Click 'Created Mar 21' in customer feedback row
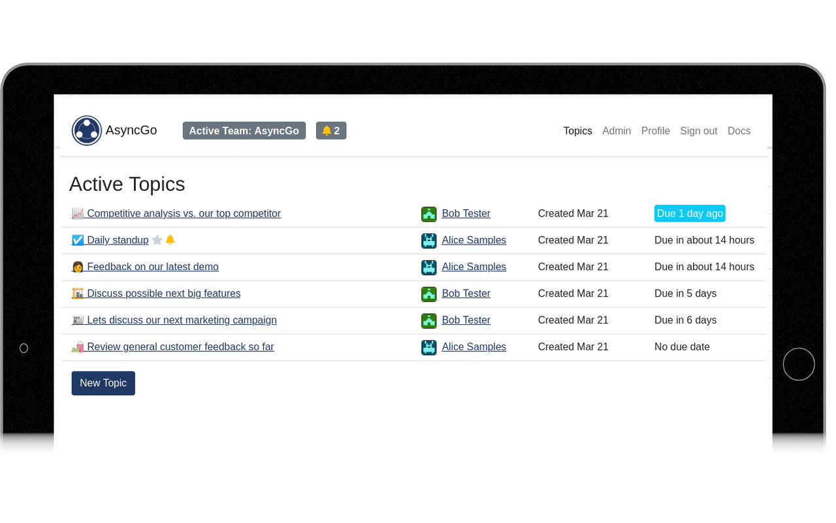 click(573, 347)
